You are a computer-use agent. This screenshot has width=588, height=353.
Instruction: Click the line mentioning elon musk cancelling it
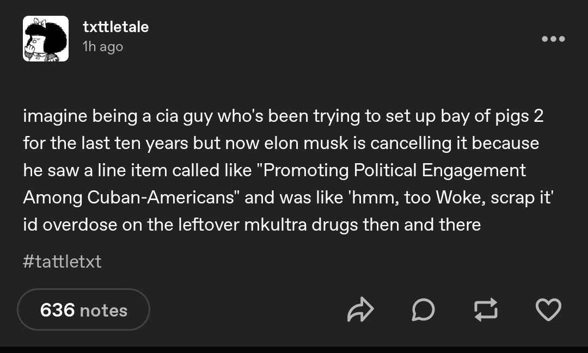[281, 143]
